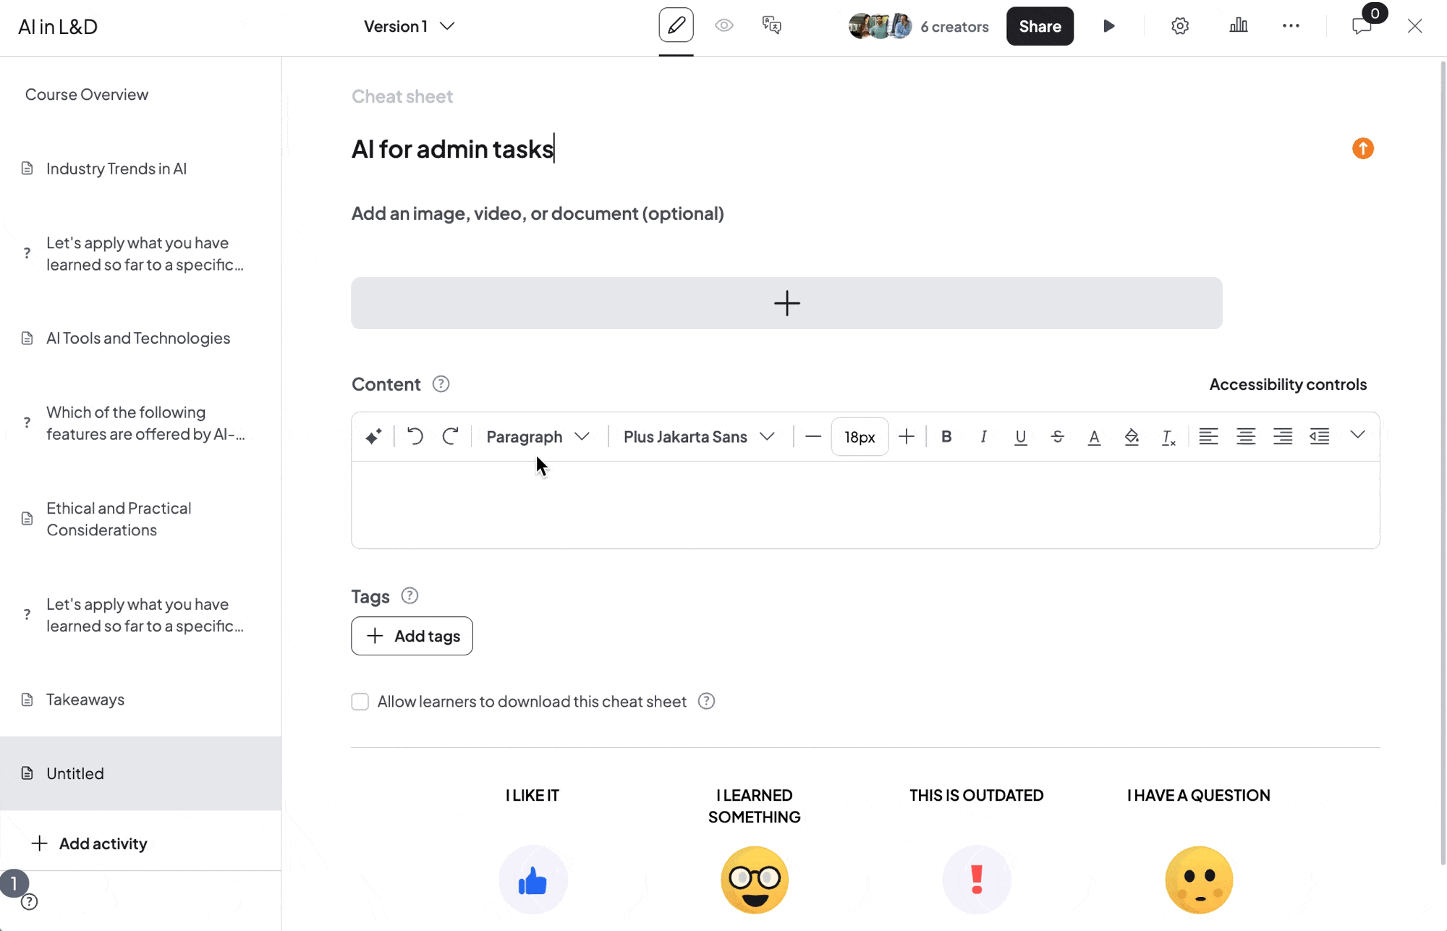Click inside the content editor text area
1447x931 pixels.
[865, 504]
